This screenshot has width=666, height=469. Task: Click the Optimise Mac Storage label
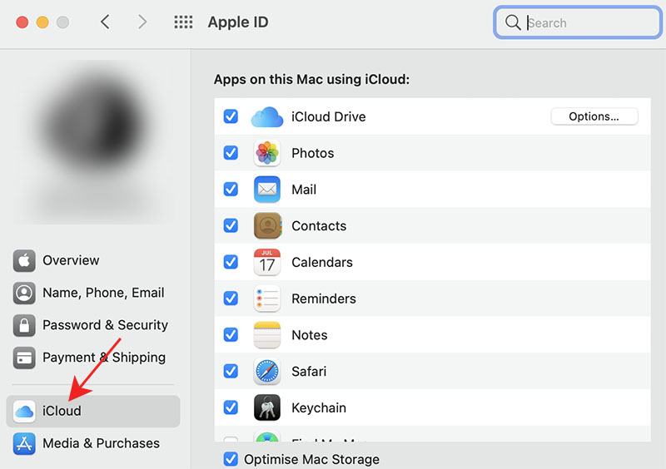coord(311,459)
